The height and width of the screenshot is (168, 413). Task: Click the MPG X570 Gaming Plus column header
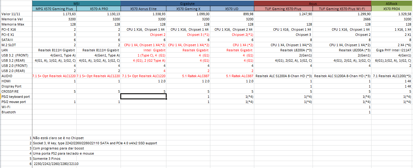pyautogui.click(x=54, y=9)
